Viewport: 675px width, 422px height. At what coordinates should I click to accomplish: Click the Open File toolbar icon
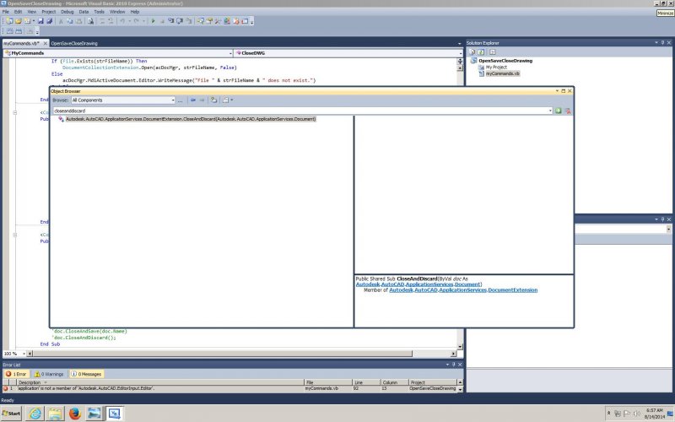coord(18,20)
